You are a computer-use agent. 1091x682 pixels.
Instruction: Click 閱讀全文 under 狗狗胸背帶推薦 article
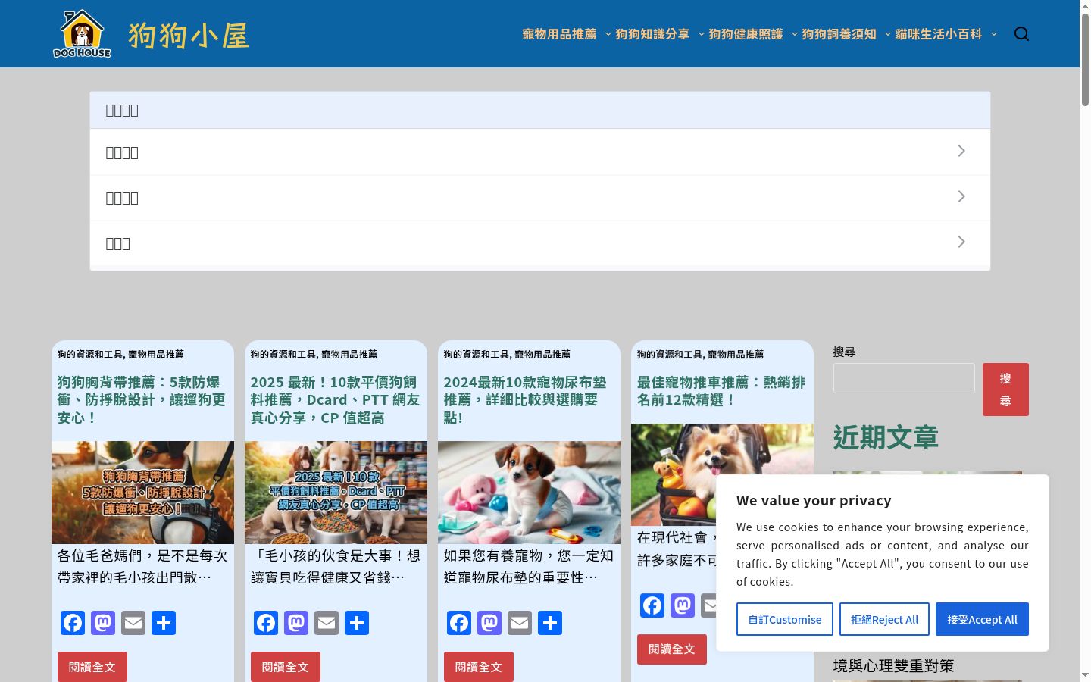click(92, 667)
